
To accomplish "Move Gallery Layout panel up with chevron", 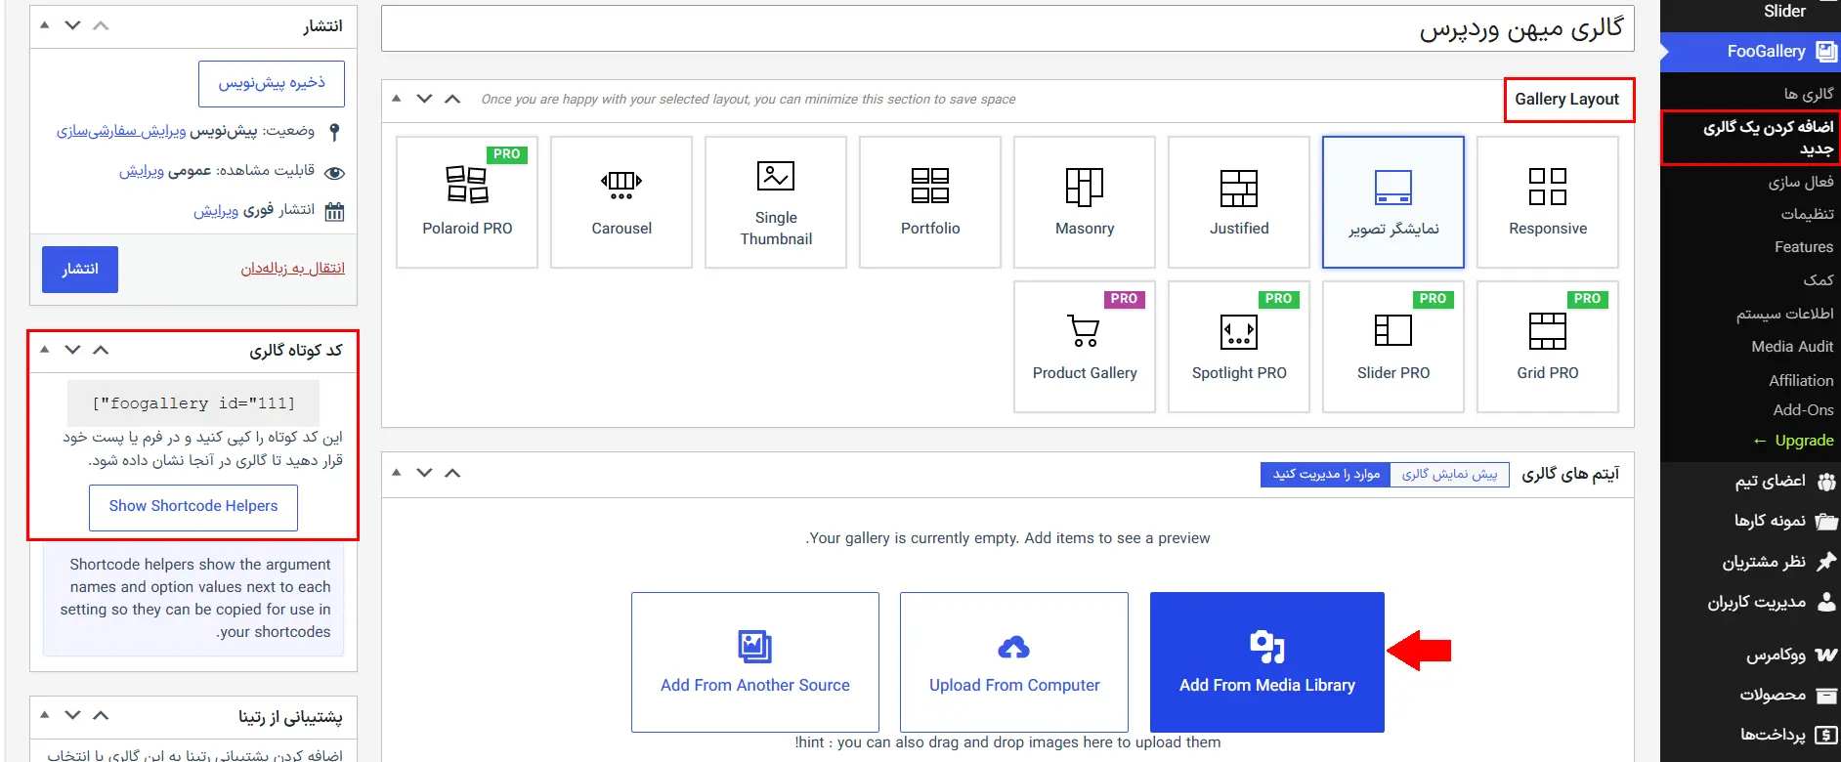I will click(x=452, y=99).
